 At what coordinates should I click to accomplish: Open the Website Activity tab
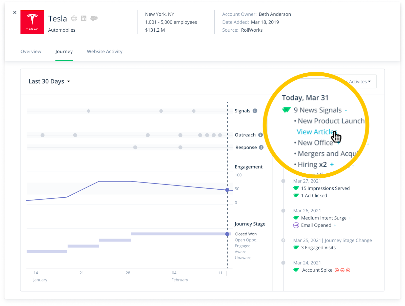[105, 51]
